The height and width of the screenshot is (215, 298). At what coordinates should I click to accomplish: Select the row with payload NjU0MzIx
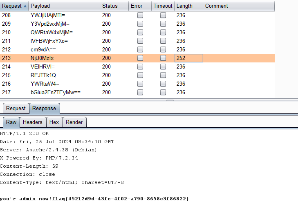click(x=42, y=58)
